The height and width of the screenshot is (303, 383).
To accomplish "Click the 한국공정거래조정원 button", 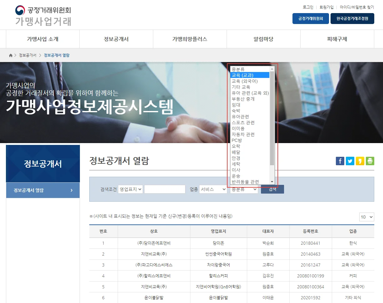I will tap(352, 19).
